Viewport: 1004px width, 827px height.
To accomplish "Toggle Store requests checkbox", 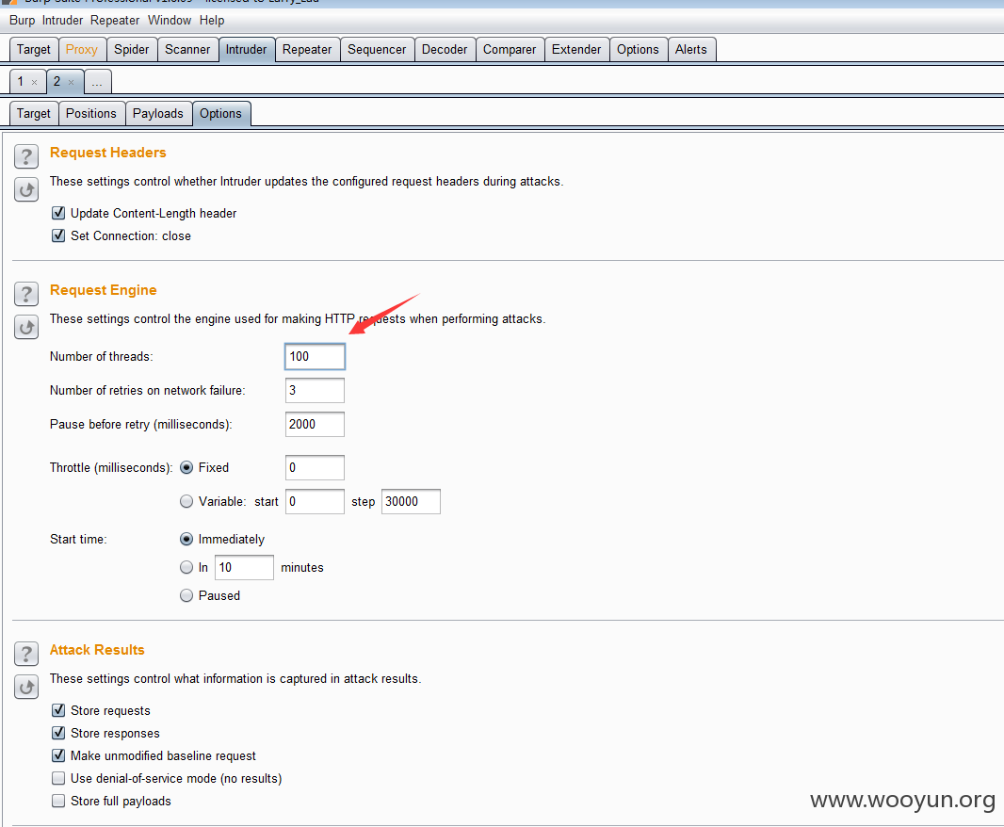I will click(x=58, y=710).
